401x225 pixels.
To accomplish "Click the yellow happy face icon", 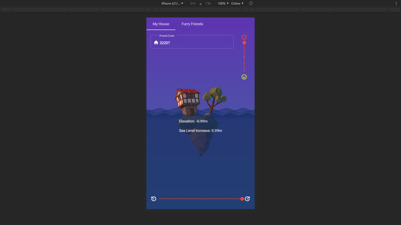I will point(244,77).
